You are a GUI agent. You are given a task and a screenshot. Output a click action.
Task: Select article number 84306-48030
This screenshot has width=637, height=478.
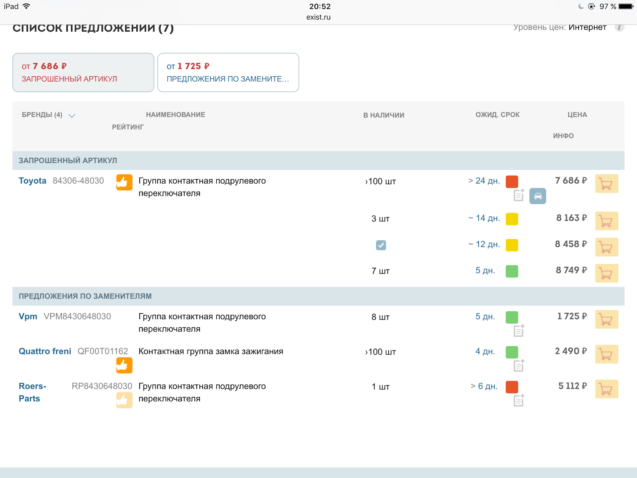[x=78, y=181]
